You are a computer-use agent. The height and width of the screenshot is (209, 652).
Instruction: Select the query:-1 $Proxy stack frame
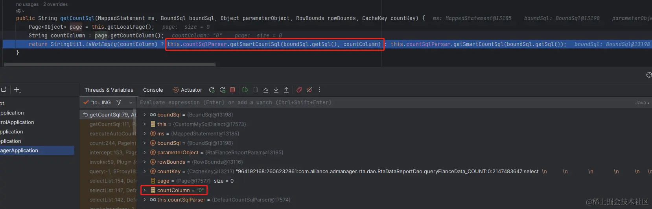pos(109,171)
